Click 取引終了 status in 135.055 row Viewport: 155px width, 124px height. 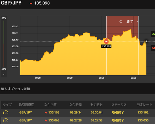118,120
